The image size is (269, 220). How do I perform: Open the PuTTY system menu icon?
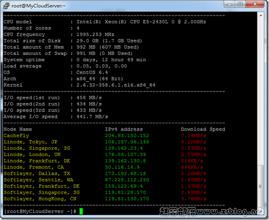tap(6, 6)
